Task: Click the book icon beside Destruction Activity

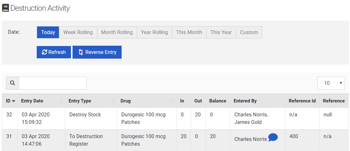Action: click(5, 8)
